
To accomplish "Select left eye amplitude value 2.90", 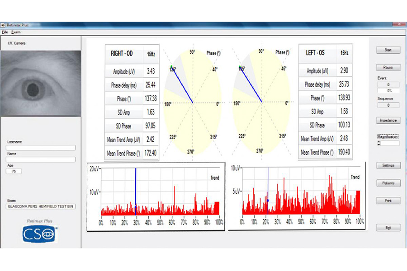I will [x=344, y=70].
